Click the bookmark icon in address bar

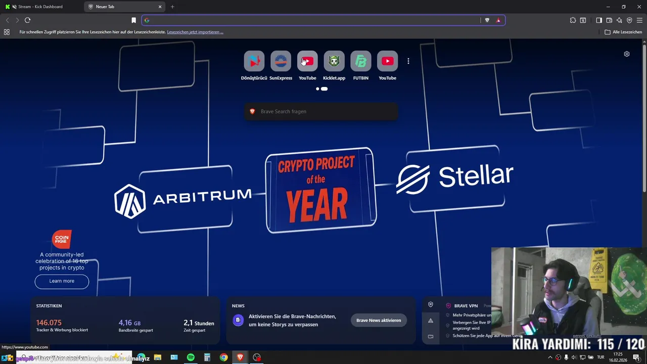pos(133,20)
